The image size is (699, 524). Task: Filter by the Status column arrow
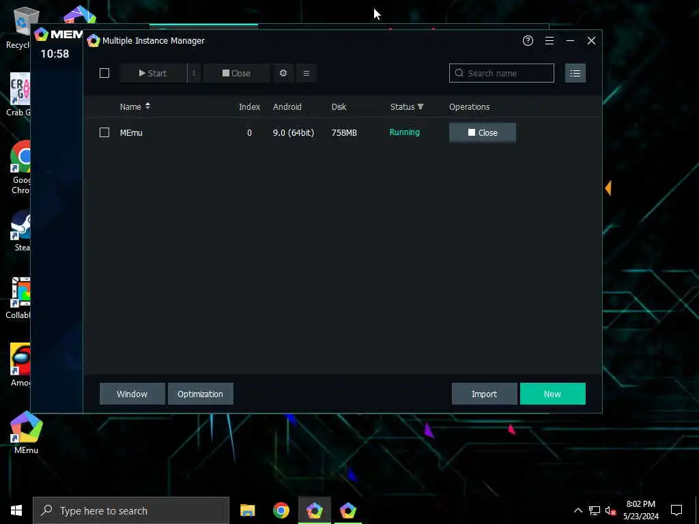420,106
